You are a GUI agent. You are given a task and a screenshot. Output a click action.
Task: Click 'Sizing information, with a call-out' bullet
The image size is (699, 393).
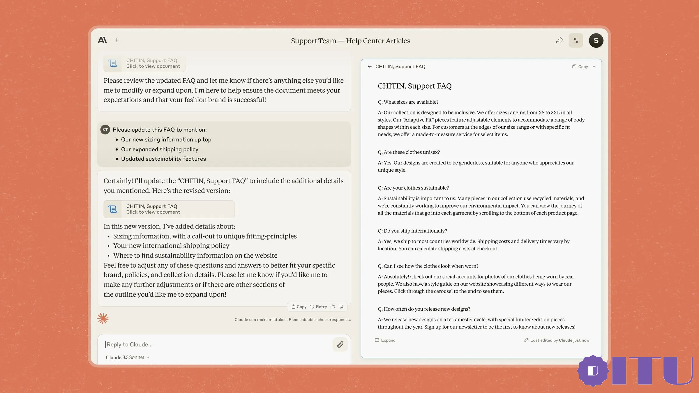click(x=205, y=236)
